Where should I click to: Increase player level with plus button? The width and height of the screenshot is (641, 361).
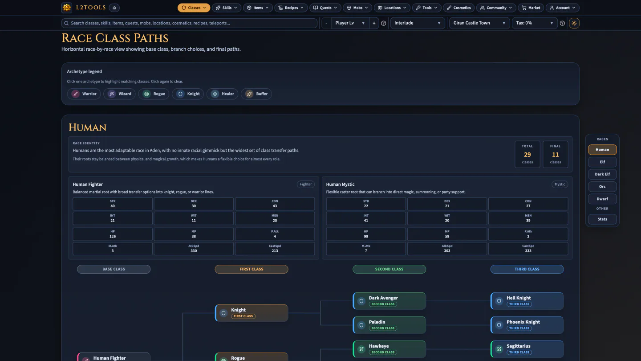click(x=374, y=23)
